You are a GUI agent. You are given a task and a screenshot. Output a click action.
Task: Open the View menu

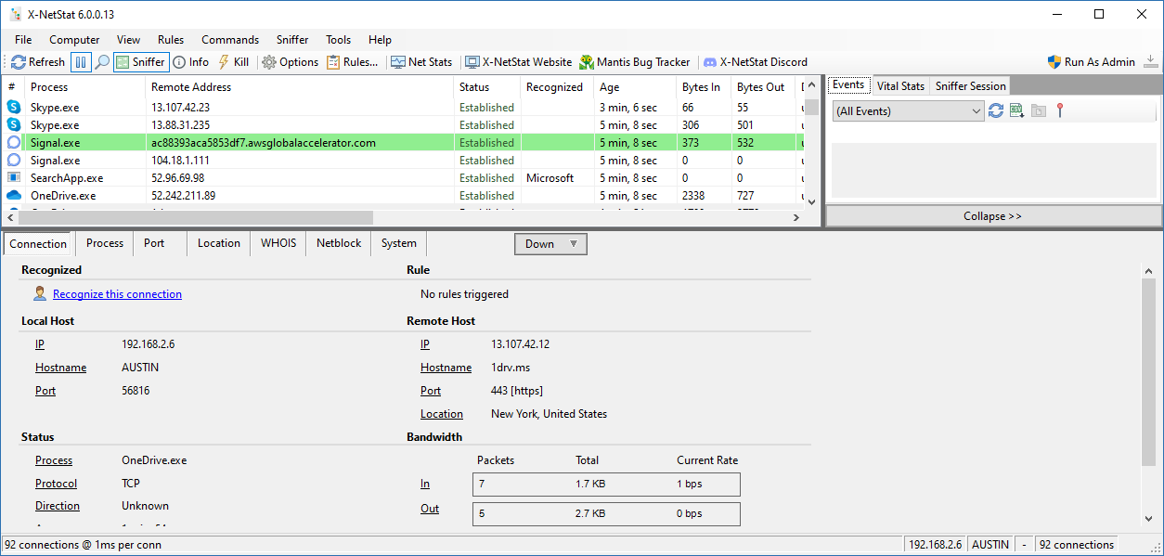click(129, 40)
